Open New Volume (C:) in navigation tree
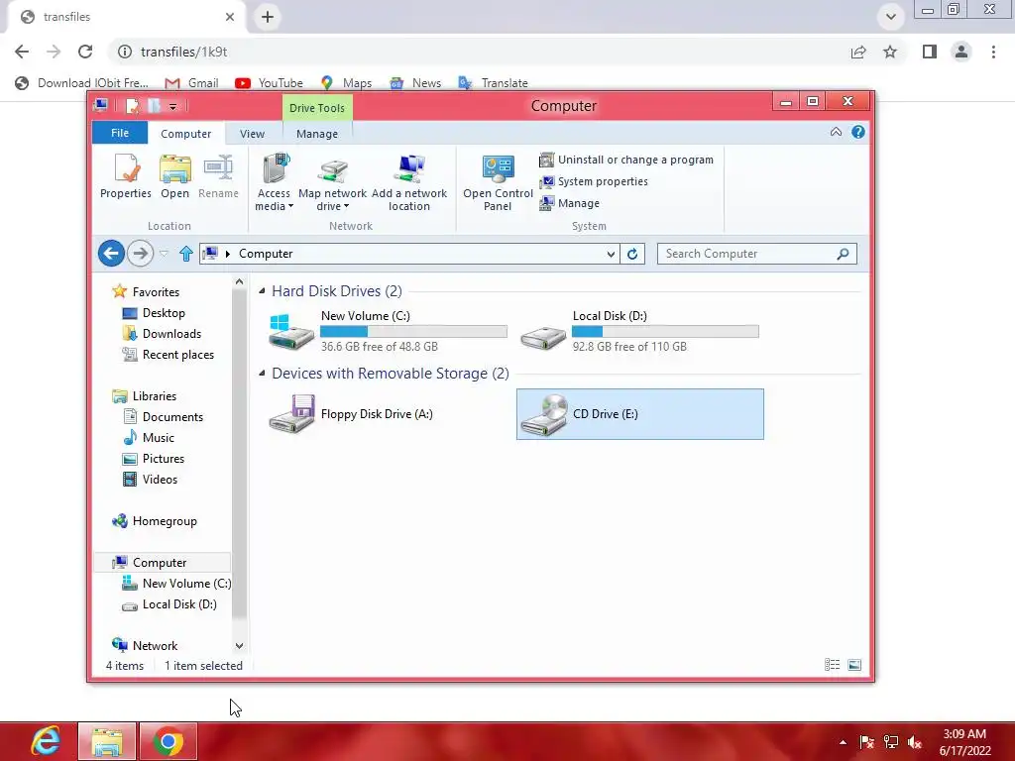The height and width of the screenshot is (761, 1015). pyautogui.click(x=176, y=583)
